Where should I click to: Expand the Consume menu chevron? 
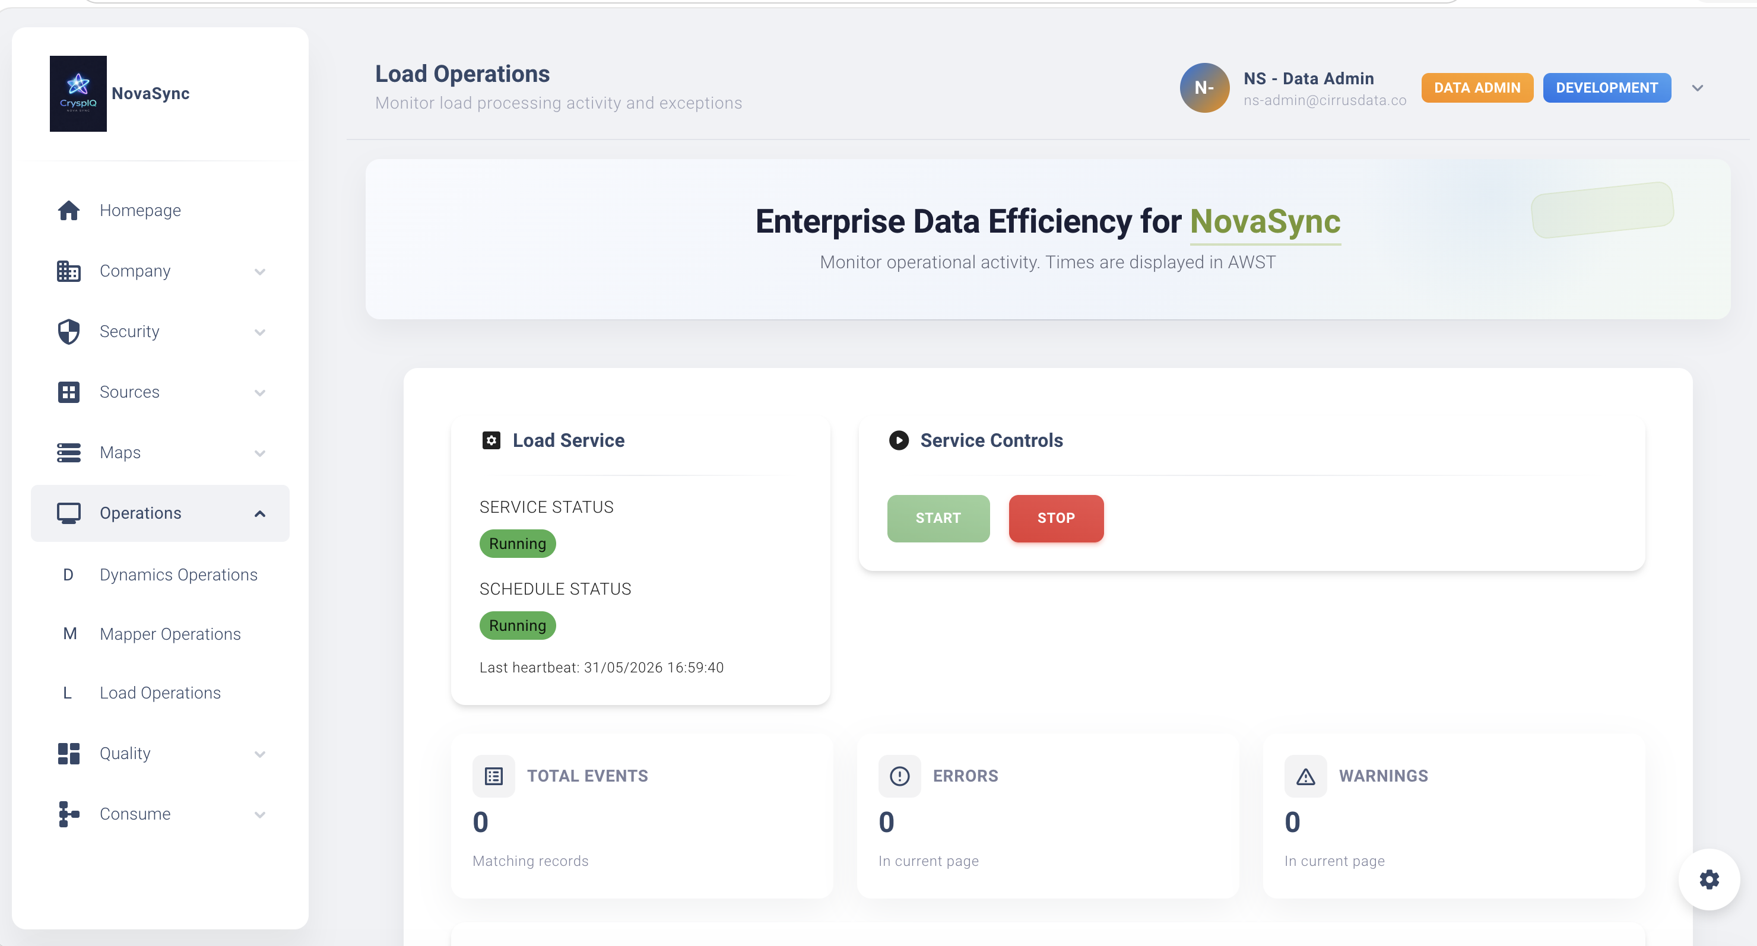[x=260, y=814]
